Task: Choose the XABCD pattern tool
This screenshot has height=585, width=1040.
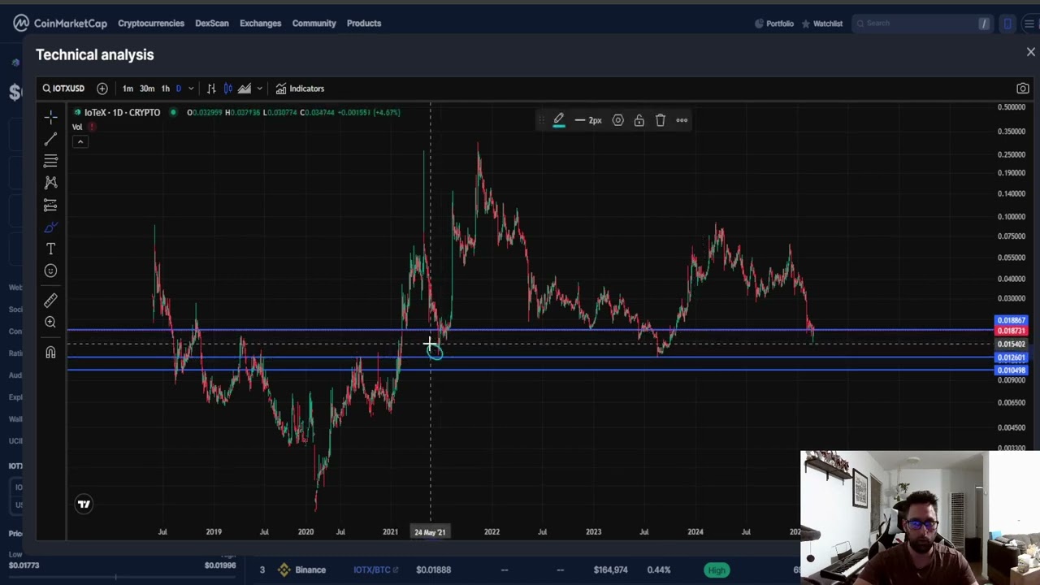Action: point(50,183)
